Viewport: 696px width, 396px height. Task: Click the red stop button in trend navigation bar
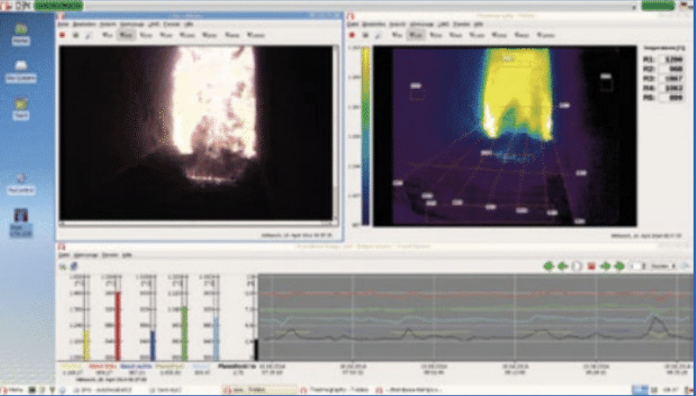[591, 266]
